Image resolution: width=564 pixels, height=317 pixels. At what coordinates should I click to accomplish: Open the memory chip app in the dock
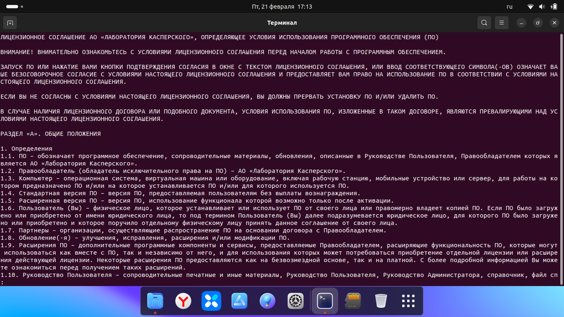[353, 301]
